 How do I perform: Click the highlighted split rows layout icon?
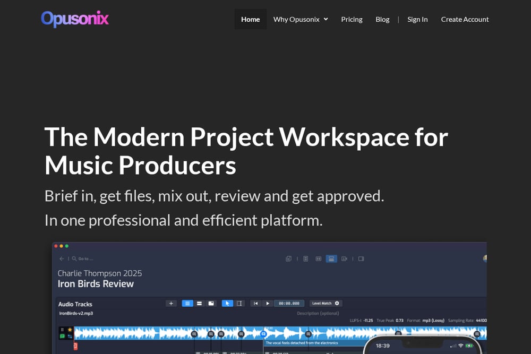click(331, 258)
